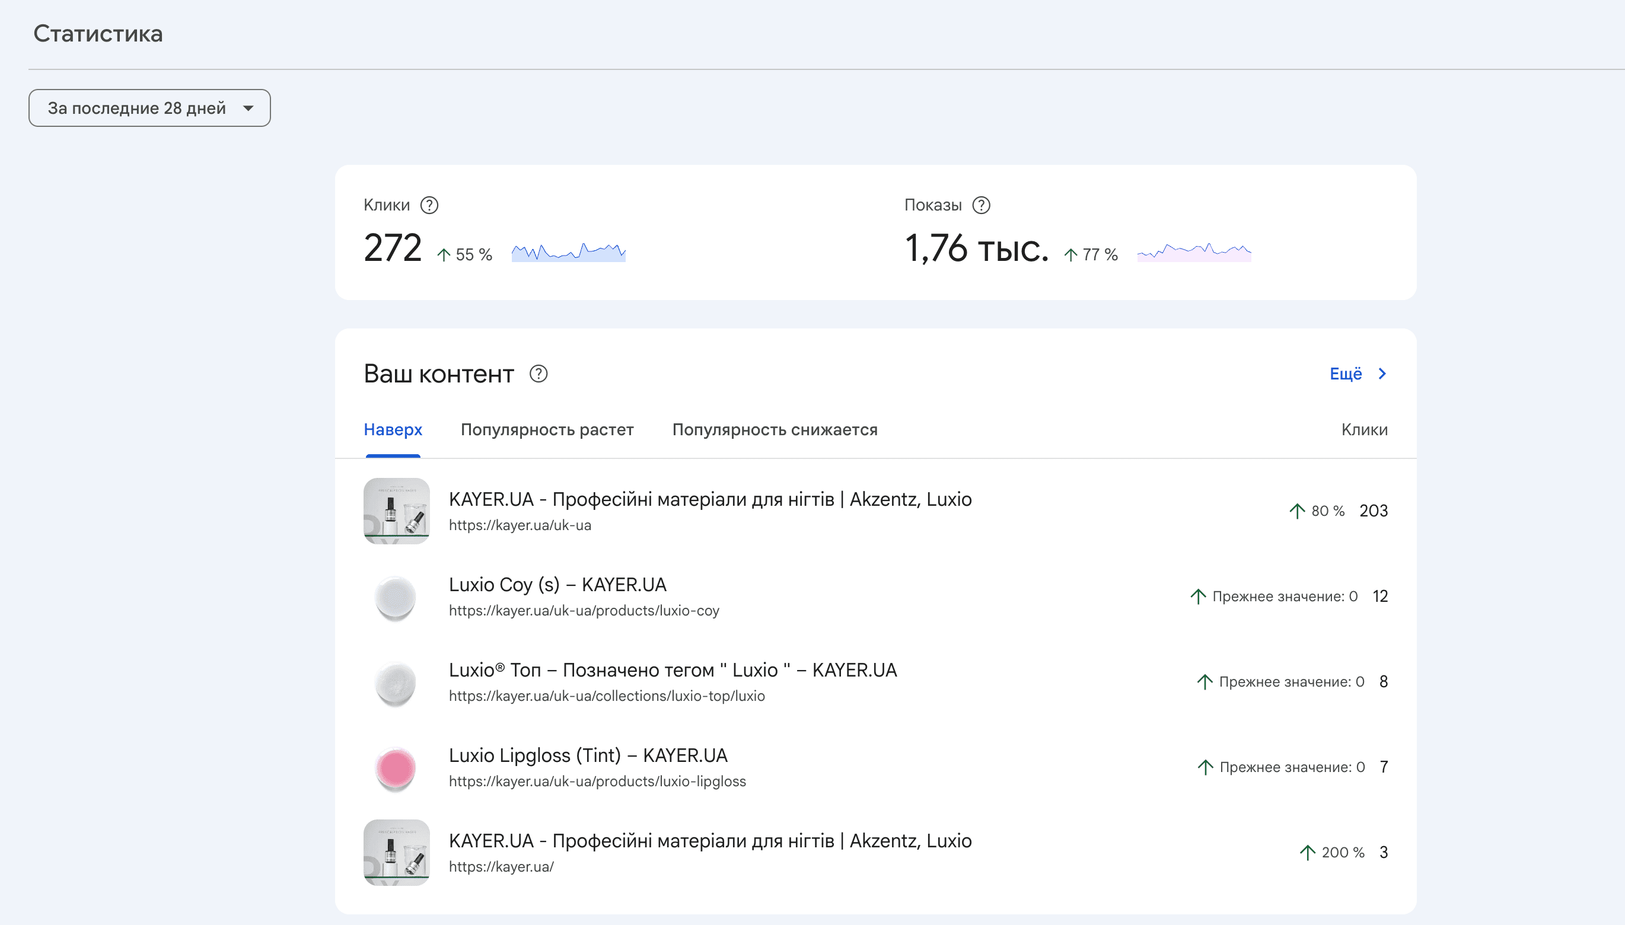The image size is (1625, 925).
Task: Switch to the Популярность снижается tab
Action: [775, 430]
